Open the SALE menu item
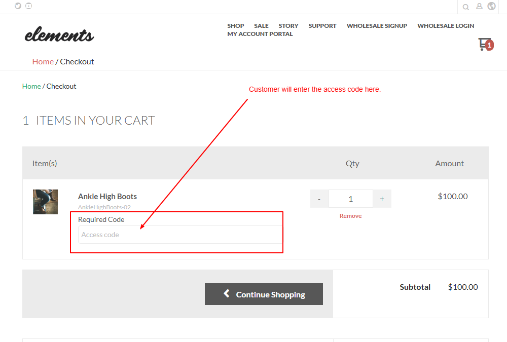This screenshot has width=507, height=342. click(x=261, y=26)
